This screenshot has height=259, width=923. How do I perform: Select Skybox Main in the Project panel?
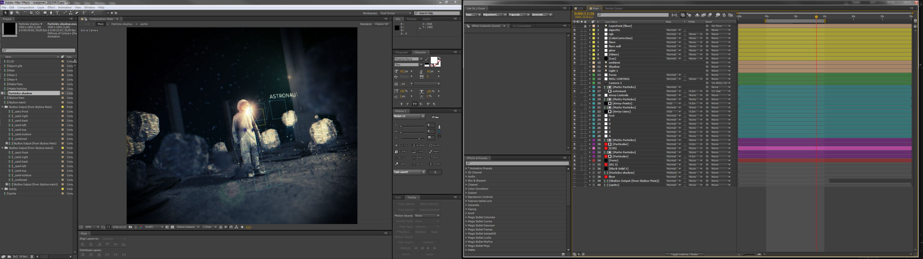pyautogui.click(x=17, y=98)
